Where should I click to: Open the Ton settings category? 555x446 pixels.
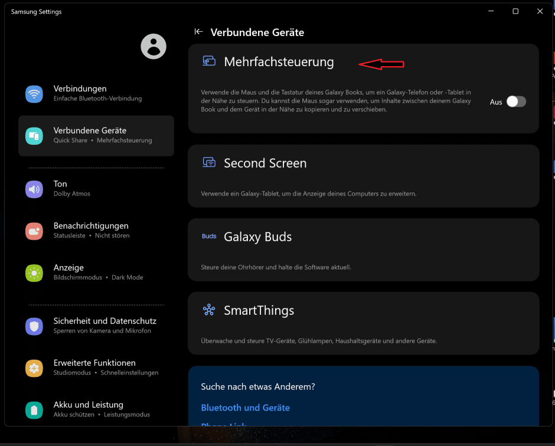(96, 189)
